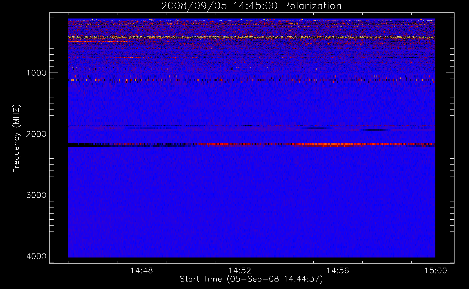Click the 14:48 time axis label
This screenshot has height=289, width=469.
click(141, 271)
